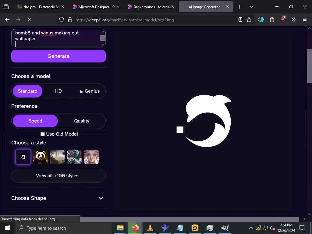Enable the Use Old Model checkbox
Screen dimensions: 312x234
point(43,134)
